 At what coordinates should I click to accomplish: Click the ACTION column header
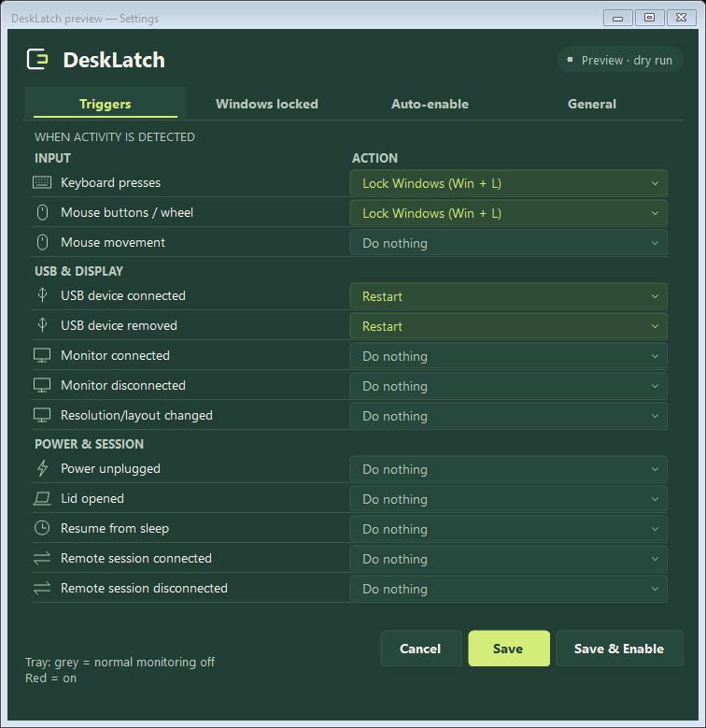tap(374, 158)
